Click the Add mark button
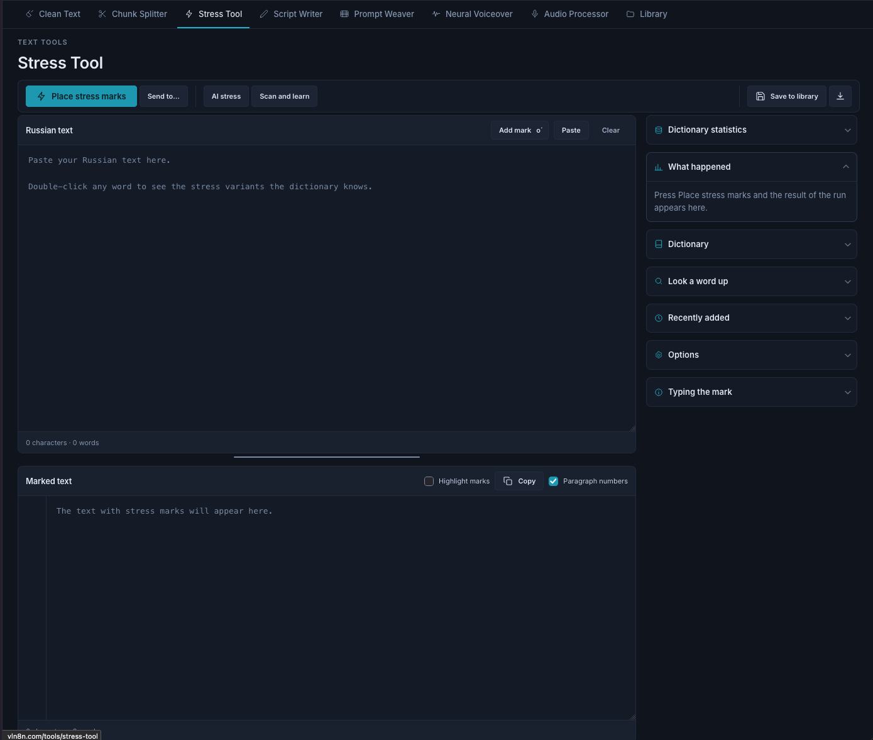The width and height of the screenshot is (873, 740). (x=520, y=130)
